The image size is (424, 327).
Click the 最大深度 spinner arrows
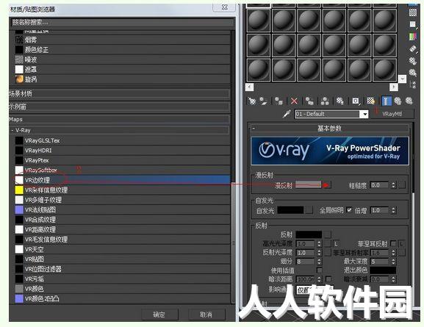pos(393,262)
